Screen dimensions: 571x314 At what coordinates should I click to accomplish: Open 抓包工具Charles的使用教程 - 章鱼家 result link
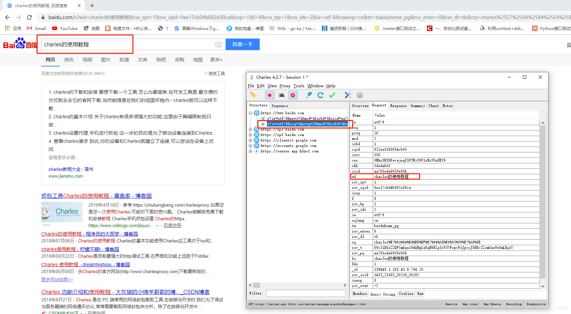(96, 196)
